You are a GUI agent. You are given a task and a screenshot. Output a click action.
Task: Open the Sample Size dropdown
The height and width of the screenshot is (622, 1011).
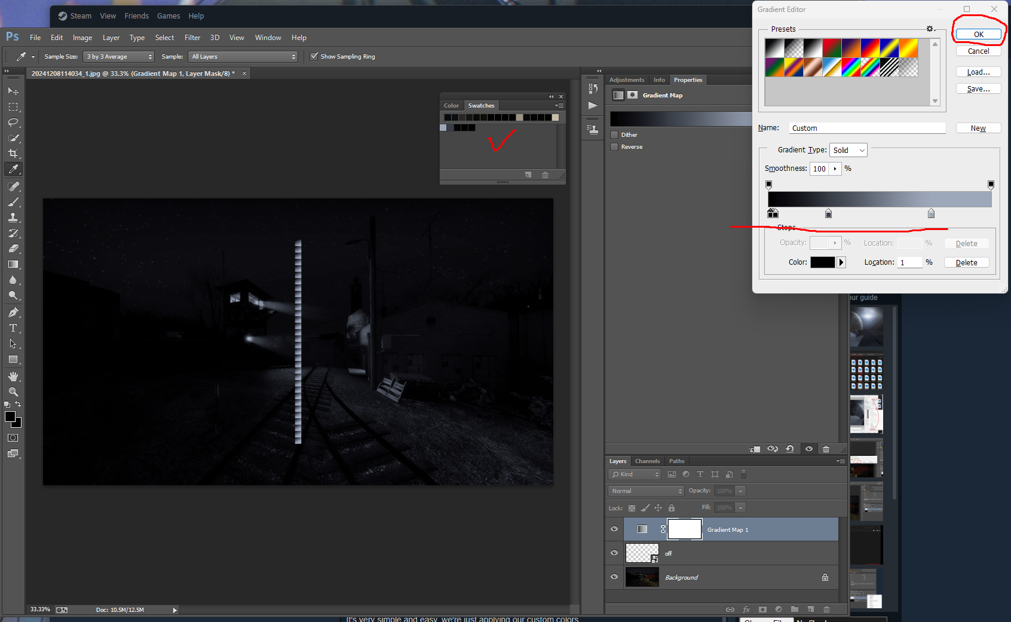[118, 57]
